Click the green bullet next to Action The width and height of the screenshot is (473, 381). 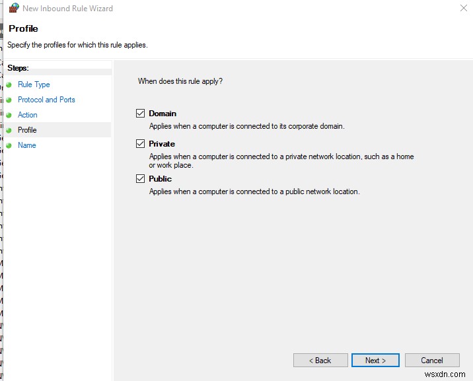coord(9,115)
